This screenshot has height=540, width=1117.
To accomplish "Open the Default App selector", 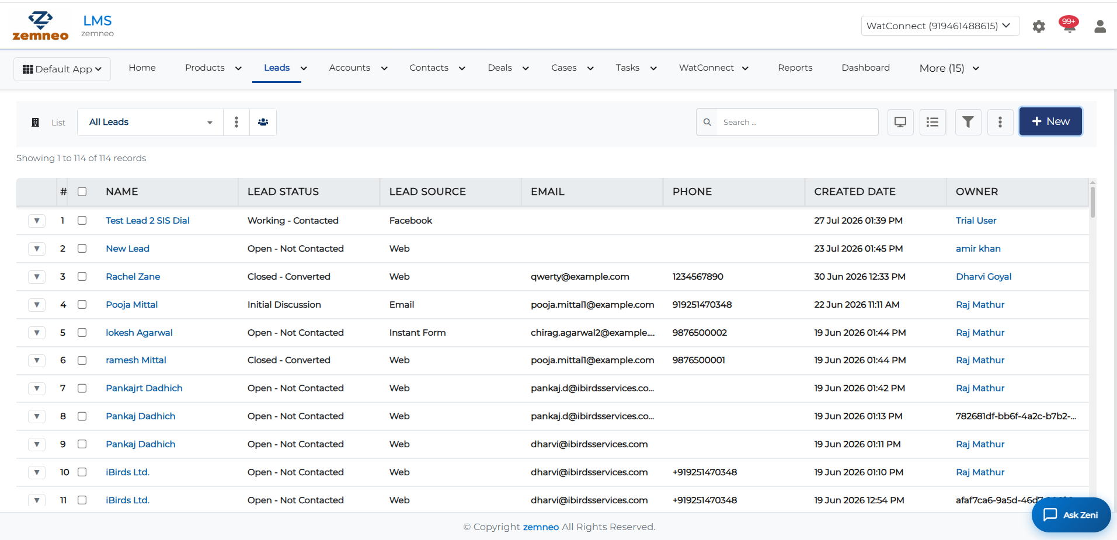I will coord(62,69).
